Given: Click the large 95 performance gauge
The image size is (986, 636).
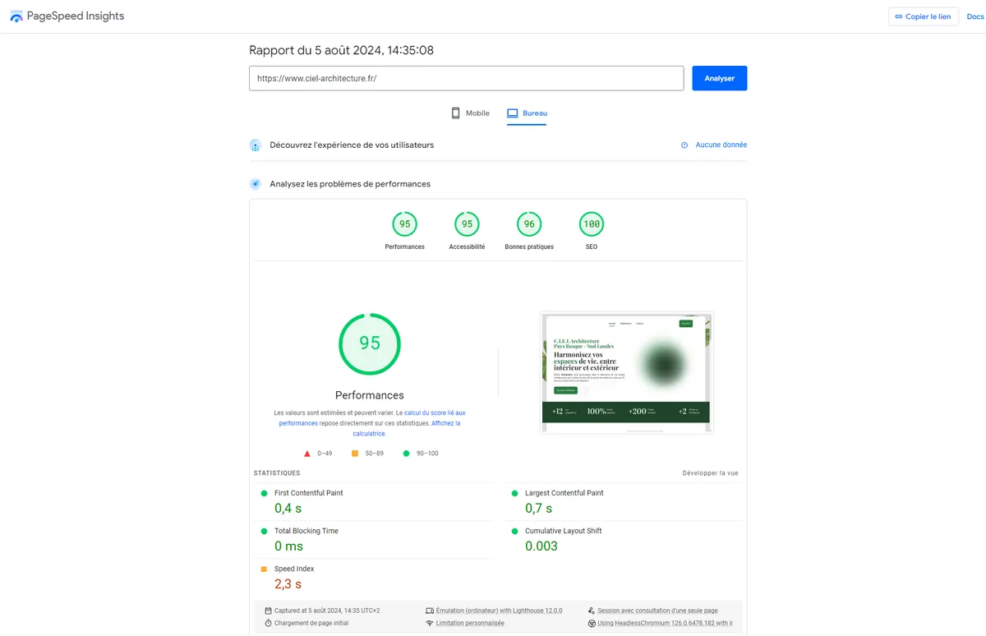Looking at the screenshot, I should tap(370, 343).
